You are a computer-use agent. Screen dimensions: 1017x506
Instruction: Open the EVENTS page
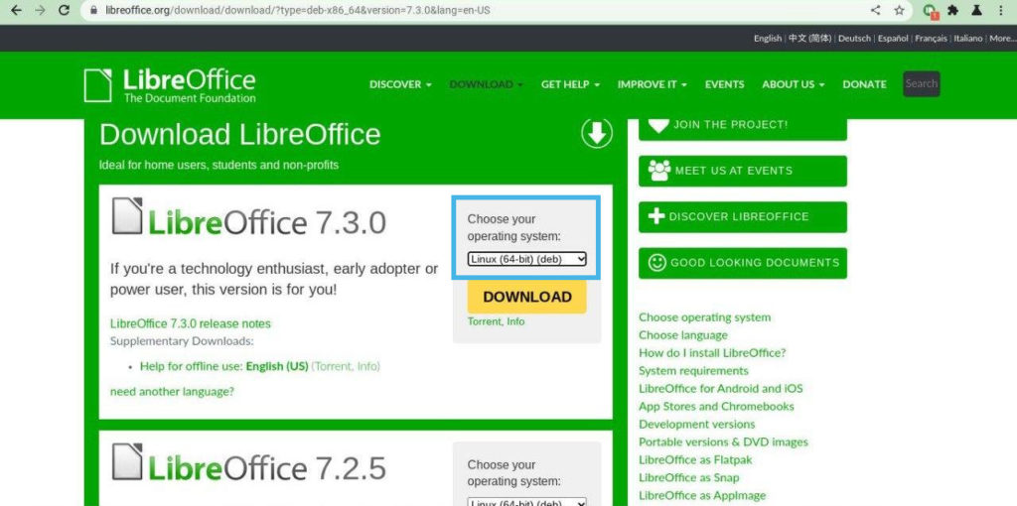tap(724, 84)
